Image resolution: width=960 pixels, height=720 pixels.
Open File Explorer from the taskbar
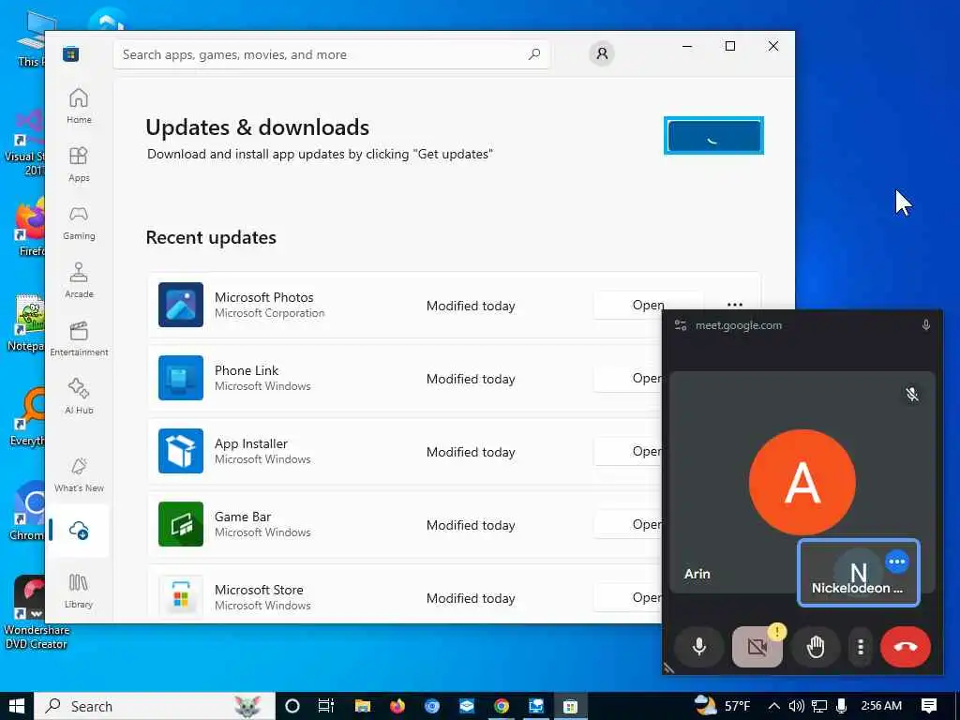(x=363, y=706)
